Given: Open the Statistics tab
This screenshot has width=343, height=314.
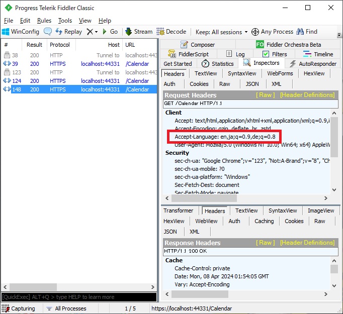Looking at the screenshot, I should 218,64.
